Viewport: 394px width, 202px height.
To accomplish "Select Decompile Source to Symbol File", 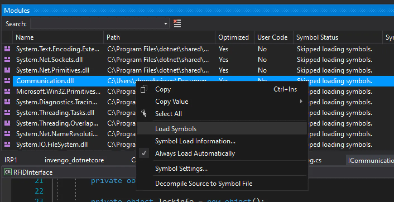I will [203, 184].
